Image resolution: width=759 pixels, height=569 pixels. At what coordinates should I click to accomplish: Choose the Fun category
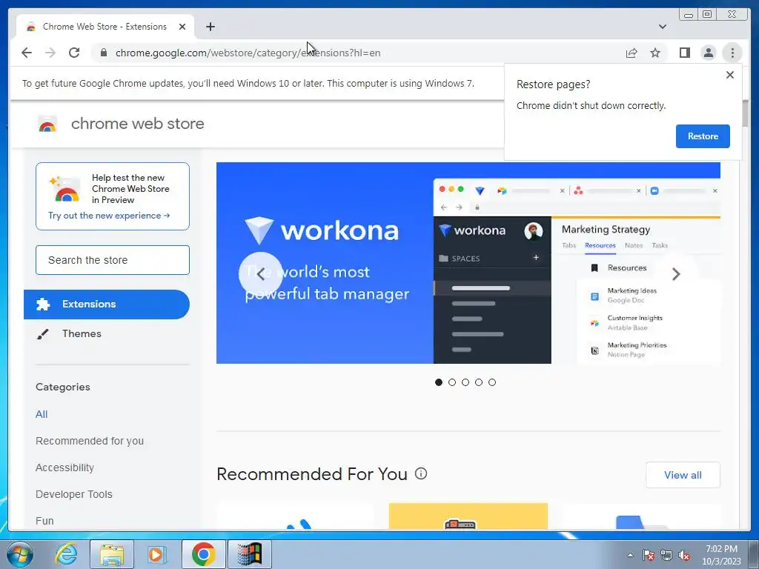pyautogui.click(x=44, y=521)
